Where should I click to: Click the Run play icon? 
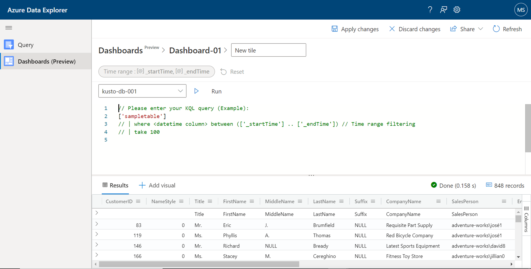[196, 91]
